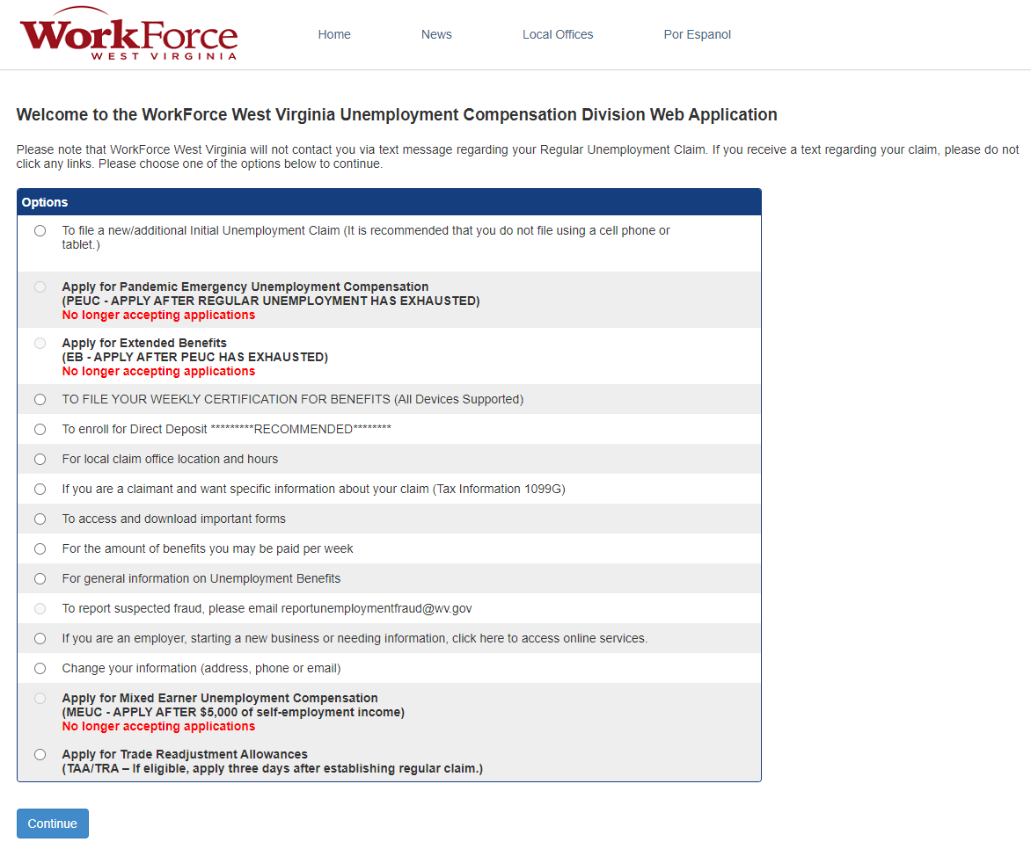Click 'Change your information (address, phone or email)' text
Screen dimensions: 1031x842
(x=201, y=669)
